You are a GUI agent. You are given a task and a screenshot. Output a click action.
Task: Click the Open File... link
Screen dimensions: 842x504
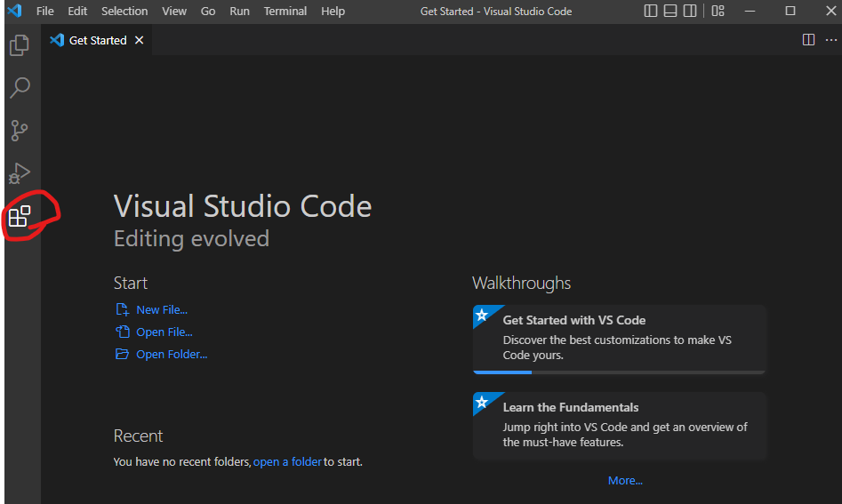(x=164, y=332)
